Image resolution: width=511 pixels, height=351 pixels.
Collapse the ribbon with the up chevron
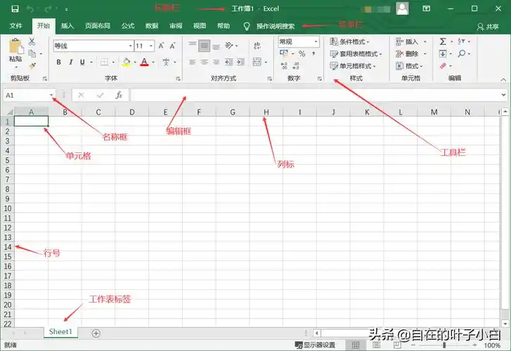503,79
